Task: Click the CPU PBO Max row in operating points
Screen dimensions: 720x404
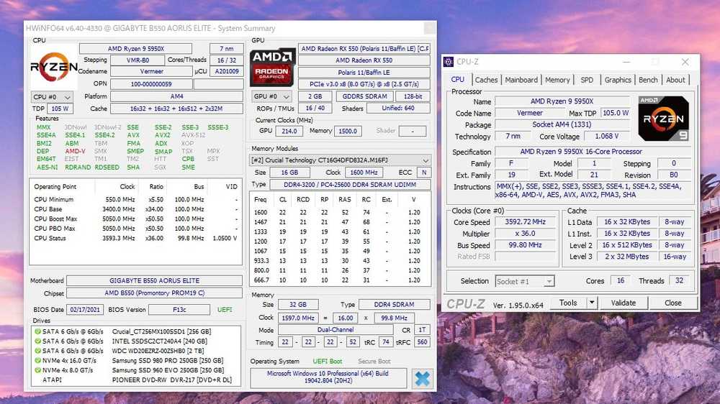Action: pyautogui.click(x=135, y=229)
